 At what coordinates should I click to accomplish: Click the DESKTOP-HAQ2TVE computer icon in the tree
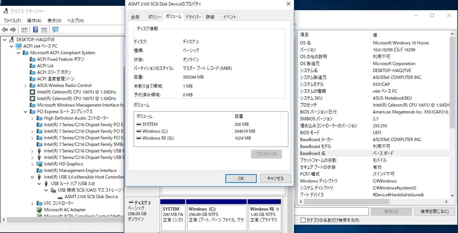12,40
